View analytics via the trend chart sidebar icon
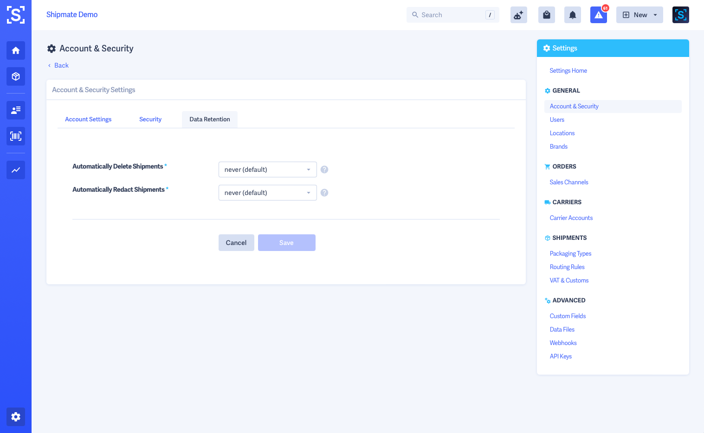The height and width of the screenshot is (433, 704). coord(15,170)
